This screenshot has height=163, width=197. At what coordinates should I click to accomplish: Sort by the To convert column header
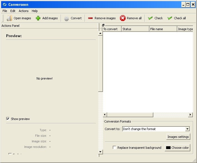click(x=112, y=29)
